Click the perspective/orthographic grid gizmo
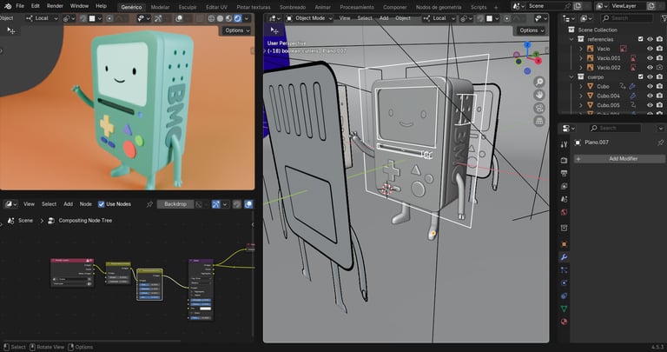This screenshot has height=352, width=667. click(539, 121)
